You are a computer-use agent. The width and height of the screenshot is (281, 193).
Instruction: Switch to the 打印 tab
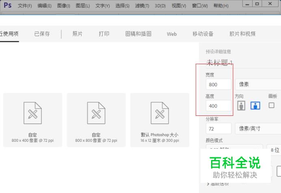pyautogui.click(x=104, y=34)
